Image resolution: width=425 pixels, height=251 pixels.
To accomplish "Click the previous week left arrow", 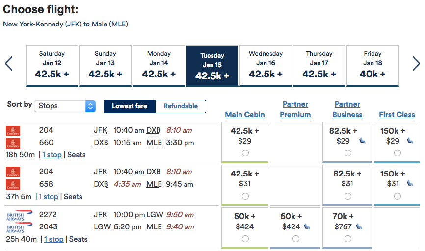I will click(8, 64).
